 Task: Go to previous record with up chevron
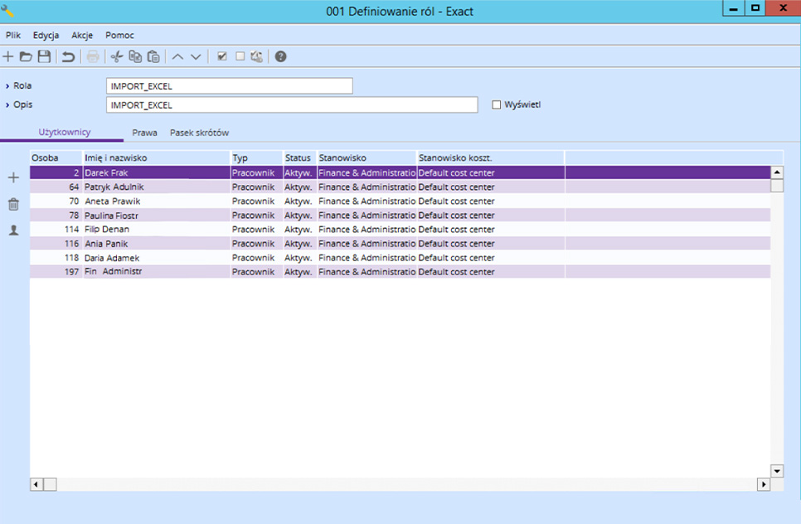pos(177,56)
